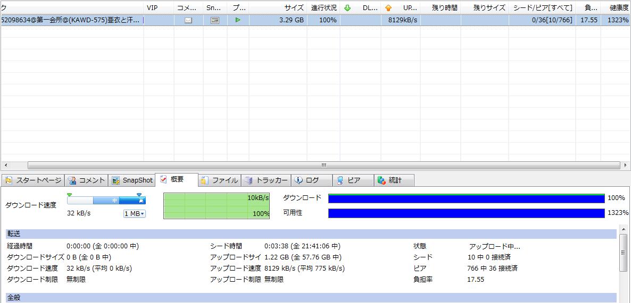Viewport: 631px width, 303px height.
Task: Expand the 1 MB speed limit dropdown
Action: [x=135, y=213]
